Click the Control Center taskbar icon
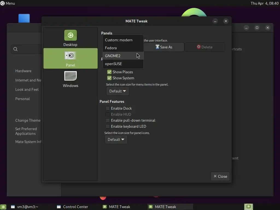This screenshot has width=280, height=210. tap(59, 207)
